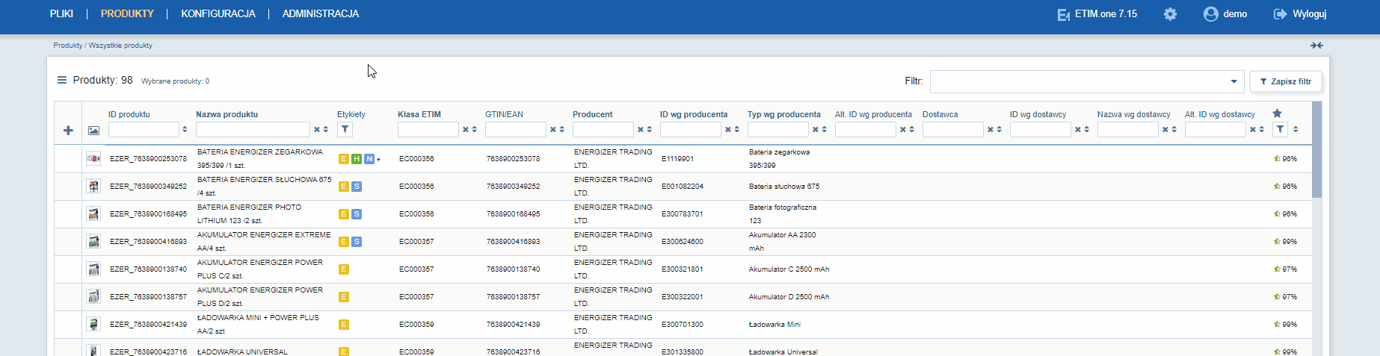Click the plus icon to add columns
This screenshot has width=1380, height=356.
(x=68, y=131)
